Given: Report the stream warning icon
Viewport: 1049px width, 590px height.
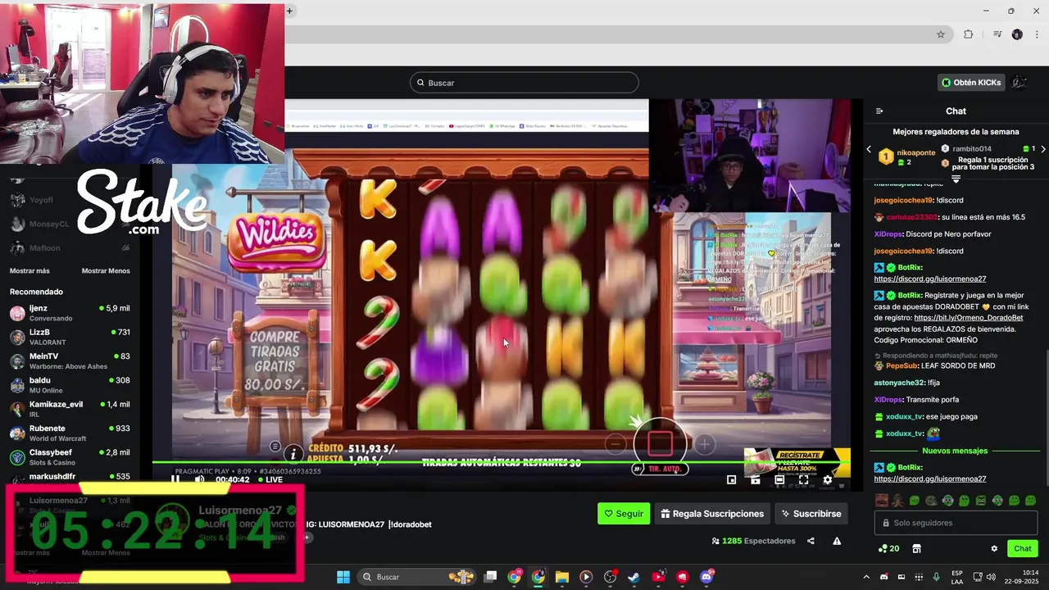Looking at the screenshot, I should [837, 541].
